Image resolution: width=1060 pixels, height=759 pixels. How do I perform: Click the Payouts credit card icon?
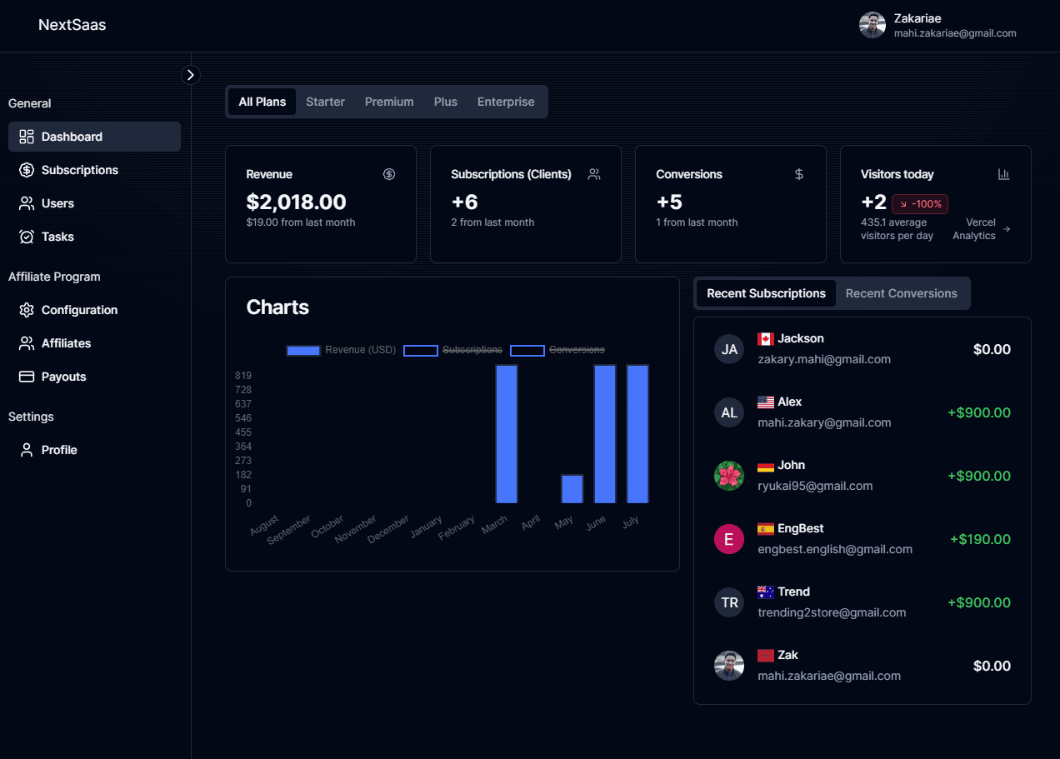pyautogui.click(x=27, y=377)
